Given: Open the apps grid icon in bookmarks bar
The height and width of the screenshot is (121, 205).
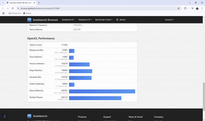Looking at the screenshot, I should (3, 13).
